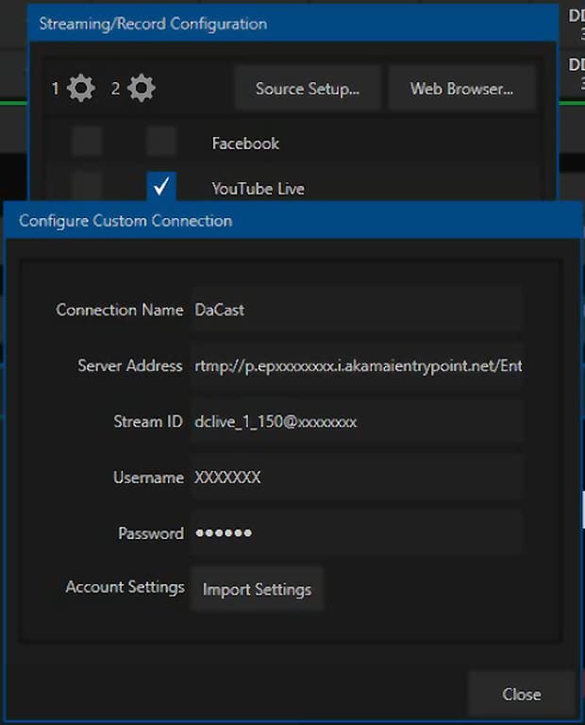585x725 pixels.
Task: Click the Username text field
Action: [x=357, y=478]
